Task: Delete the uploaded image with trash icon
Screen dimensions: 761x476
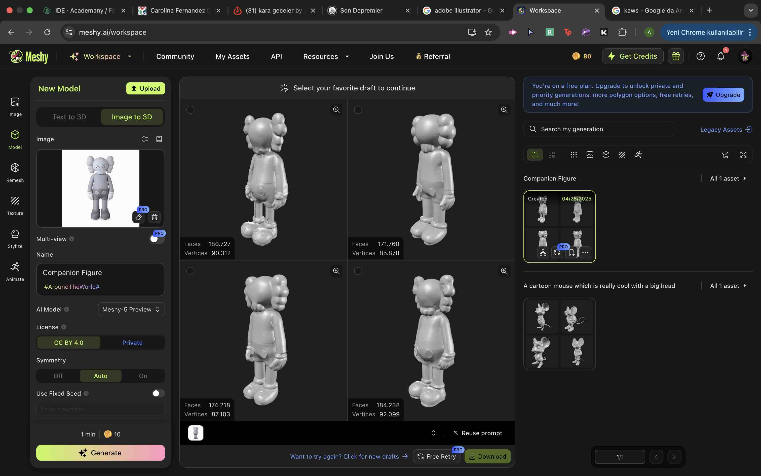Action: pyautogui.click(x=155, y=217)
